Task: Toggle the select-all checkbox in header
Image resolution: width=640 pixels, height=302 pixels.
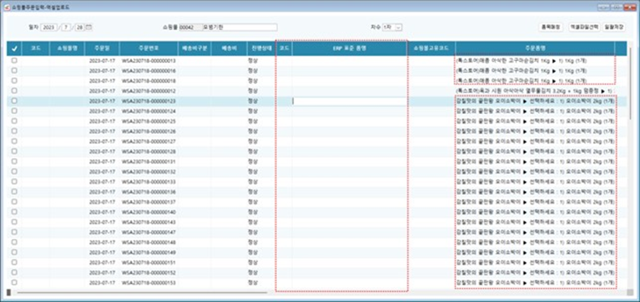Action: [x=14, y=48]
